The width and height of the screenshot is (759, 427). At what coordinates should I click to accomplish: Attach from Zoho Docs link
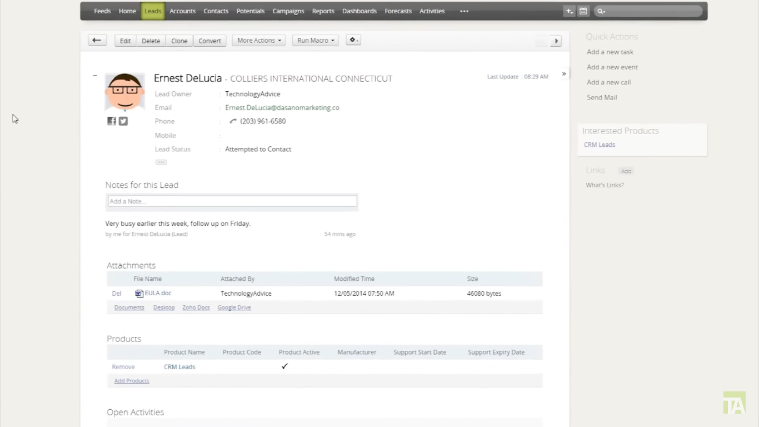coord(196,307)
